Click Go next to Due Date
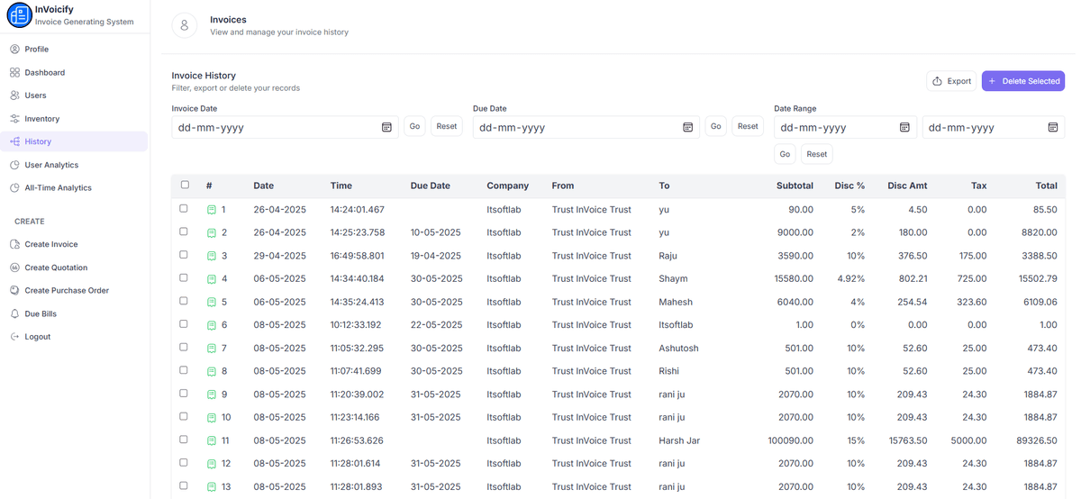This screenshot has width=1081, height=499. click(x=715, y=126)
